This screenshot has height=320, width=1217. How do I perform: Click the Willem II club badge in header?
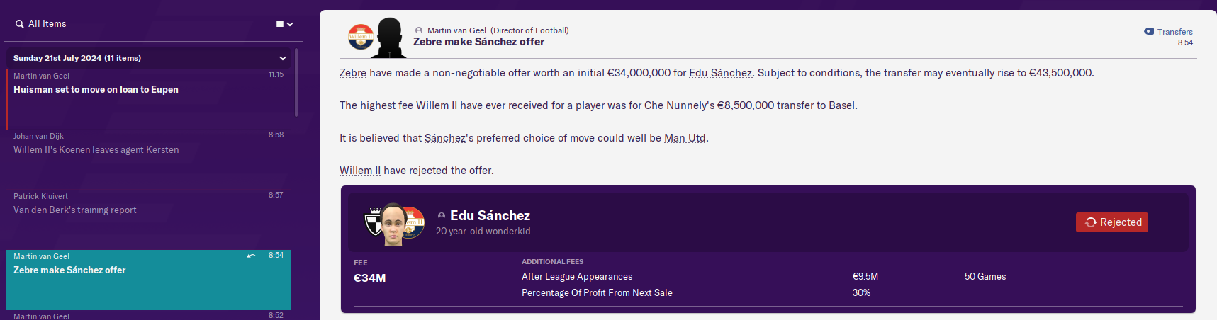coord(359,36)
